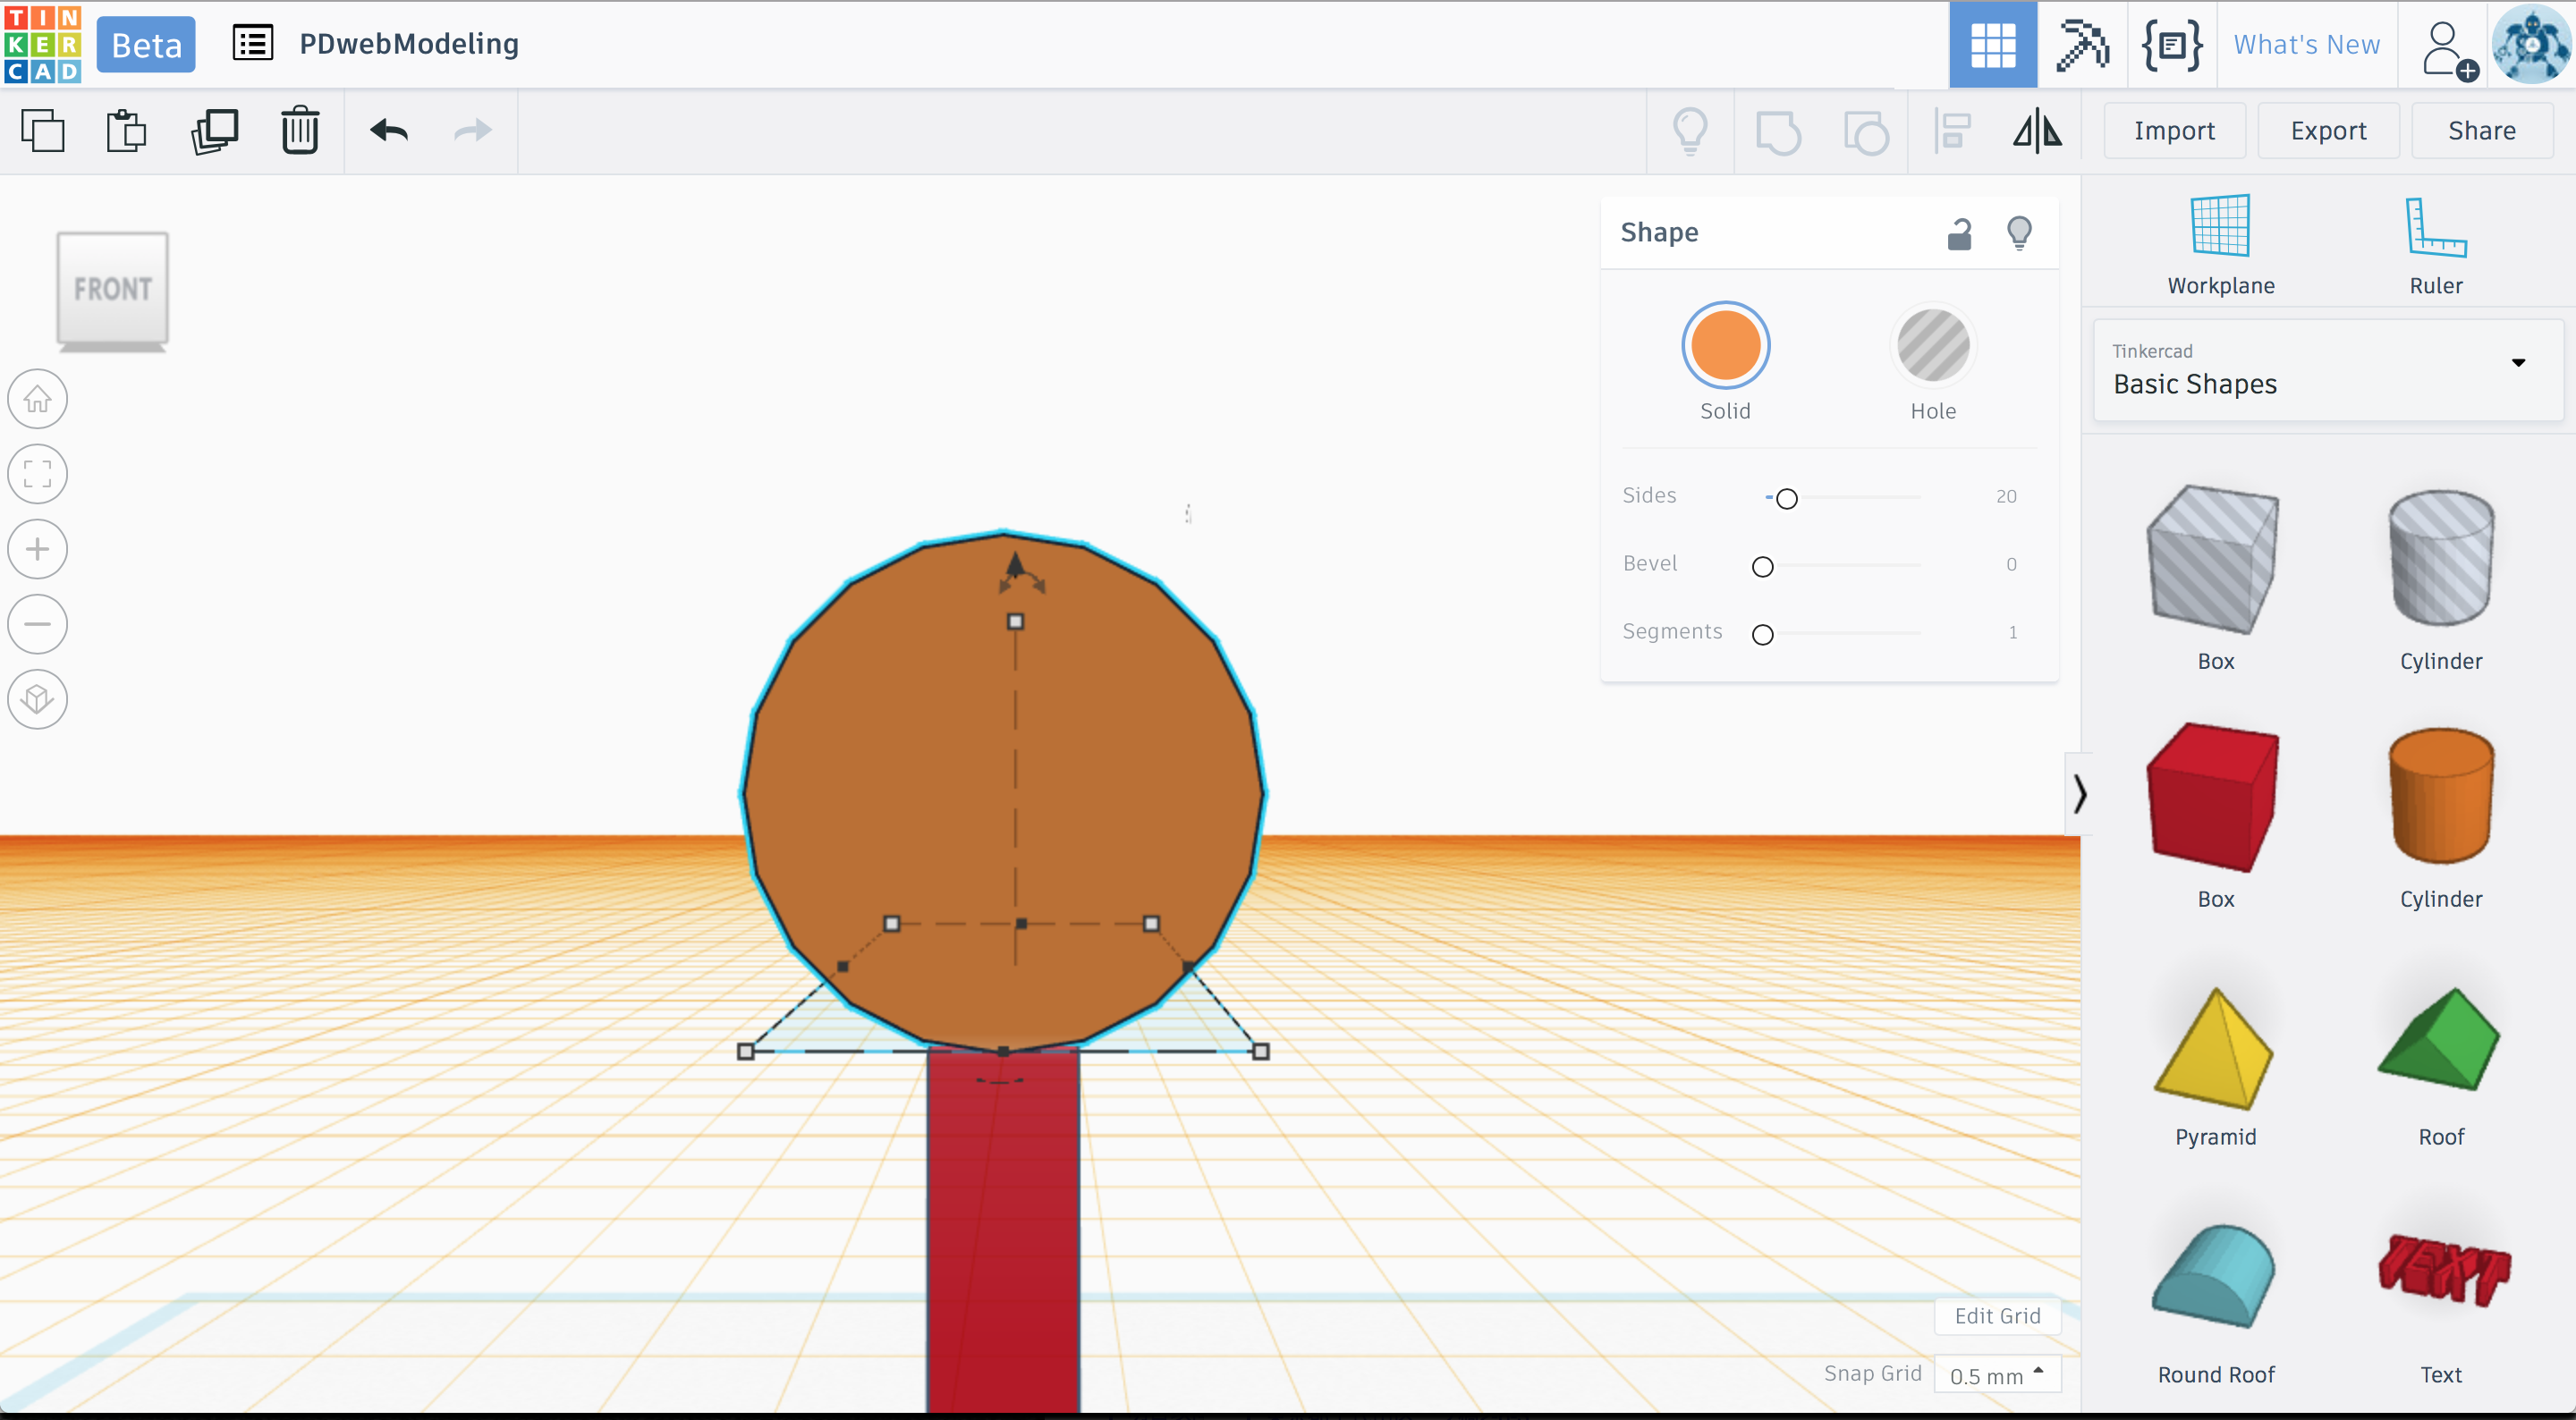Click Fit all in view icon

point(38,474)
